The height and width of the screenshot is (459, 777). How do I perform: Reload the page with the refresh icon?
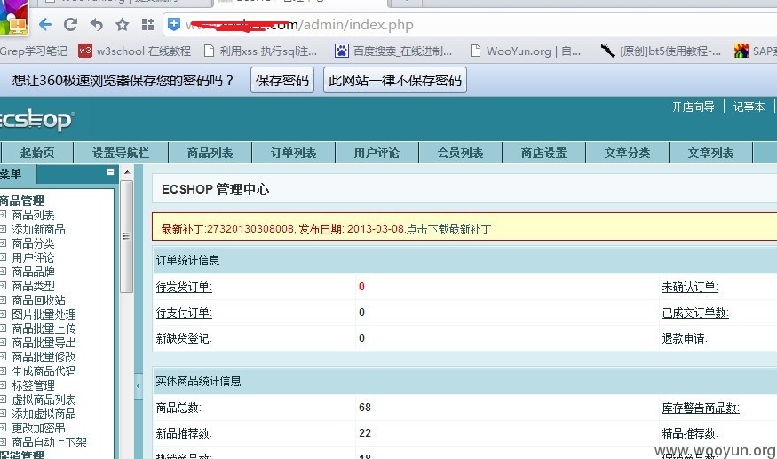tap(70, 24)
